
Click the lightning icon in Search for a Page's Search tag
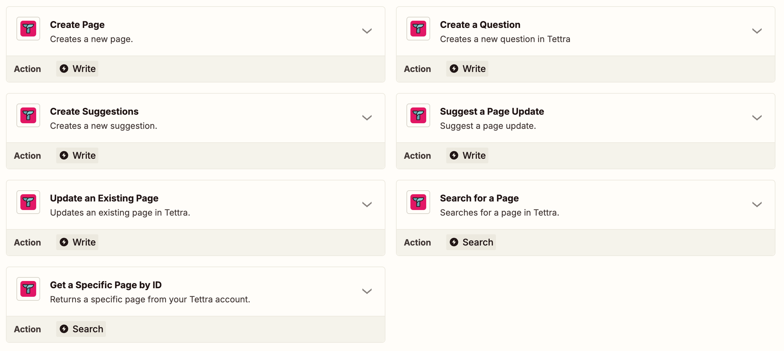click(454, 242)
